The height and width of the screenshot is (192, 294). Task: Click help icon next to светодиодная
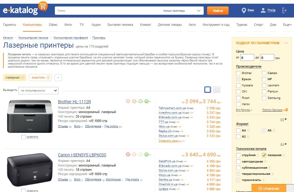click(x=265, y=162)
